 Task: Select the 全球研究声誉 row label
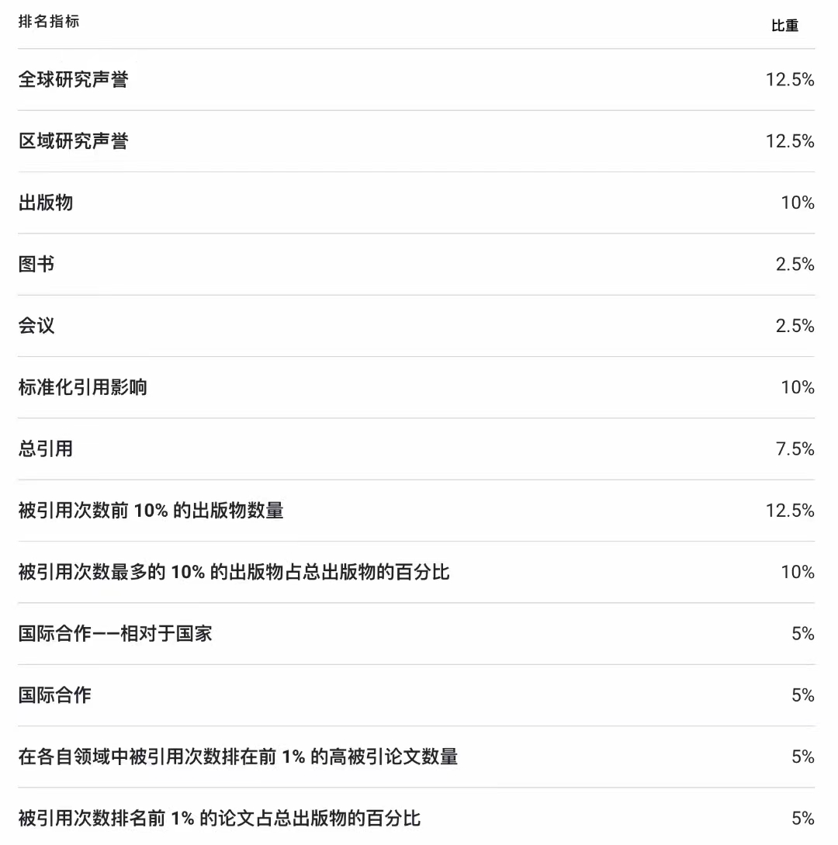pyautogui.click(x=73, y=79)
